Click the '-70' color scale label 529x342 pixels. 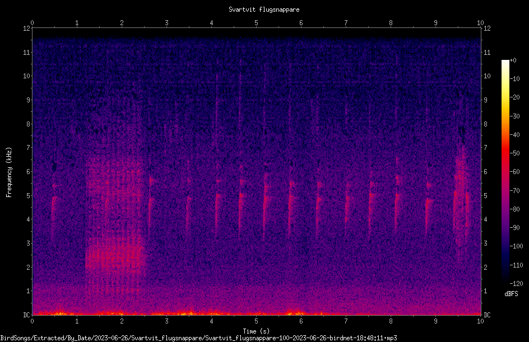514,191
